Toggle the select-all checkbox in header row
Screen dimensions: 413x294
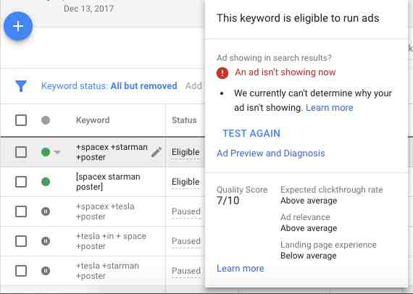(x=21, y=120)
